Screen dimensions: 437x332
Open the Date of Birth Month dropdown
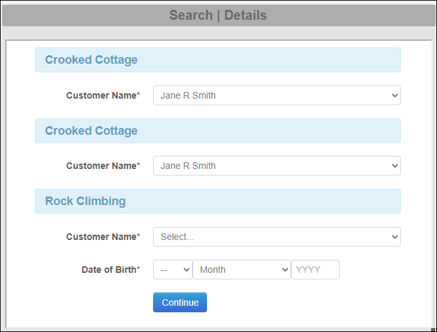pos(242,270)
